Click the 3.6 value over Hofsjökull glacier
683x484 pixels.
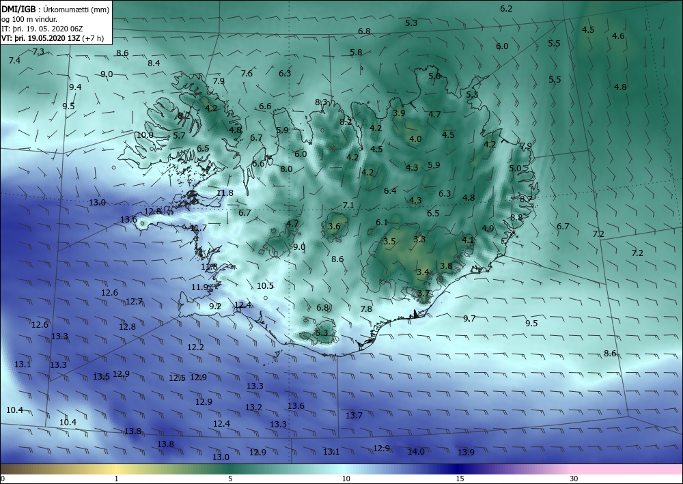coord(334,226)
